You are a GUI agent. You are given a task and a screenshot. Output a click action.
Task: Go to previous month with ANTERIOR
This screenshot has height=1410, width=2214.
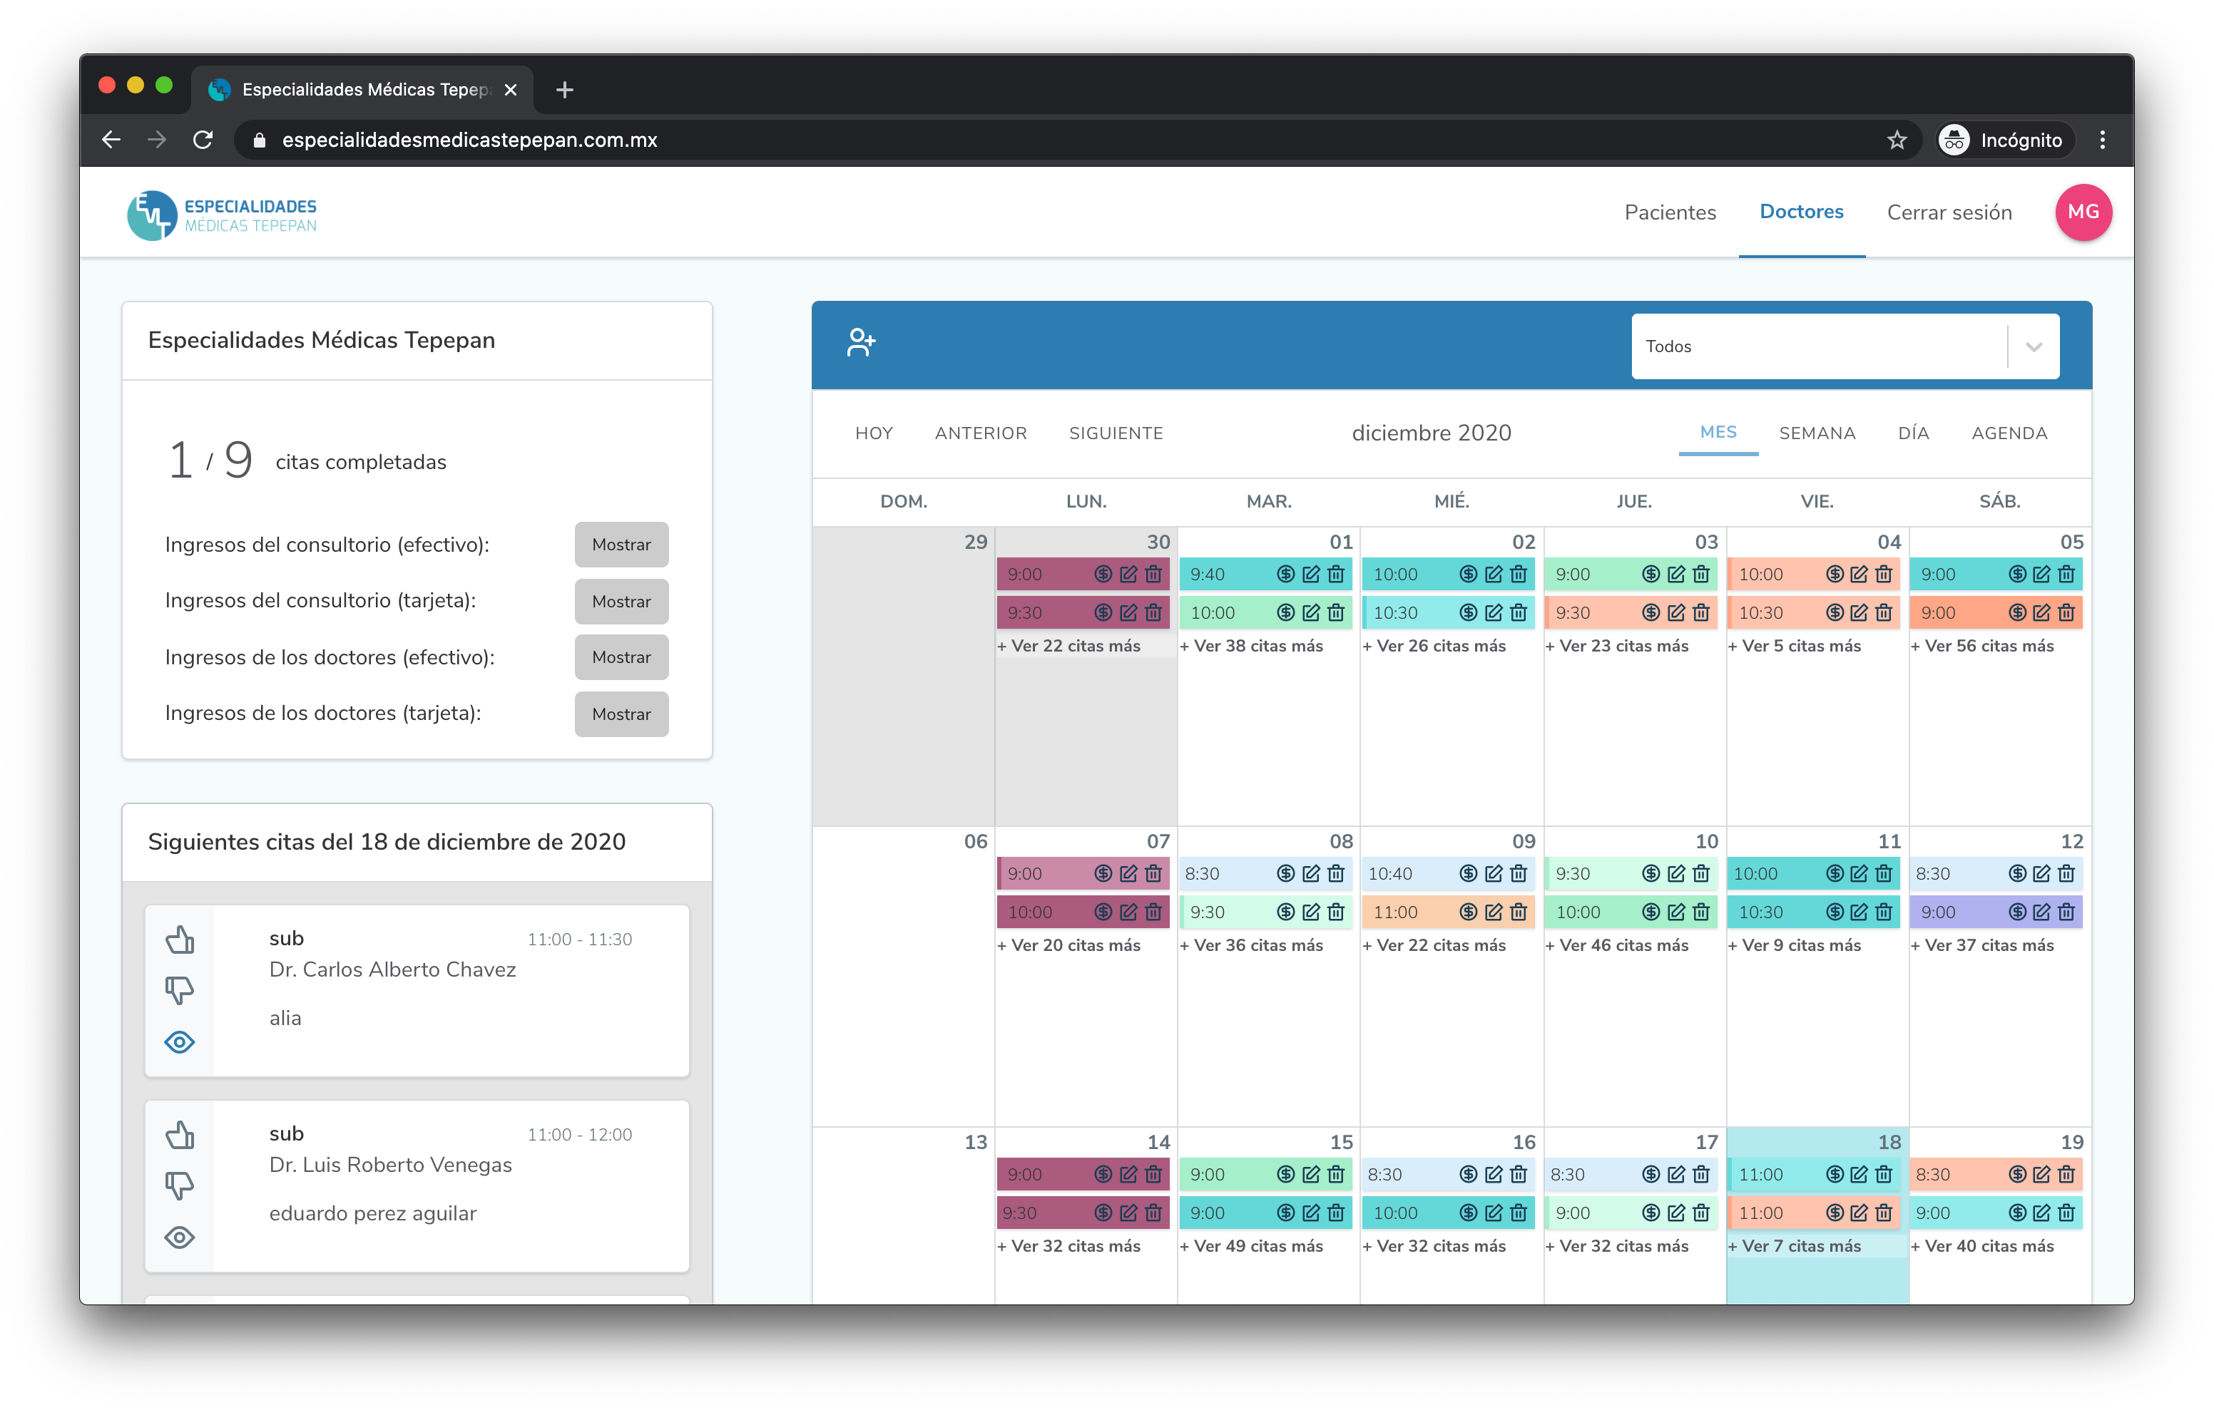980,434
